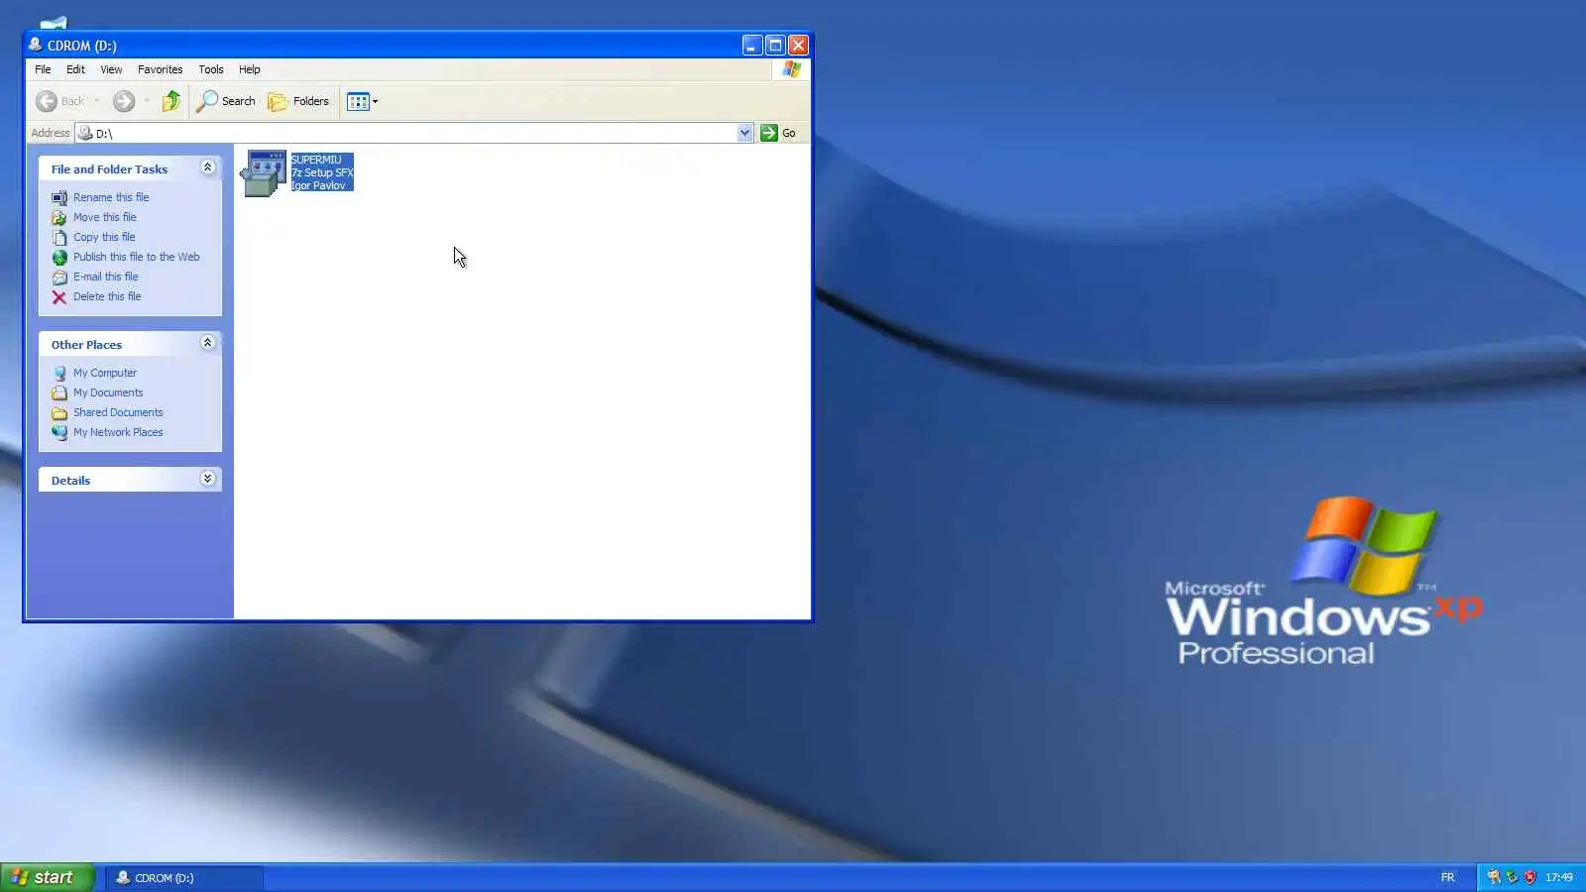Click the first system tray icon
The width and height of the screenshot is (1586, 892).
[1494, 877]
